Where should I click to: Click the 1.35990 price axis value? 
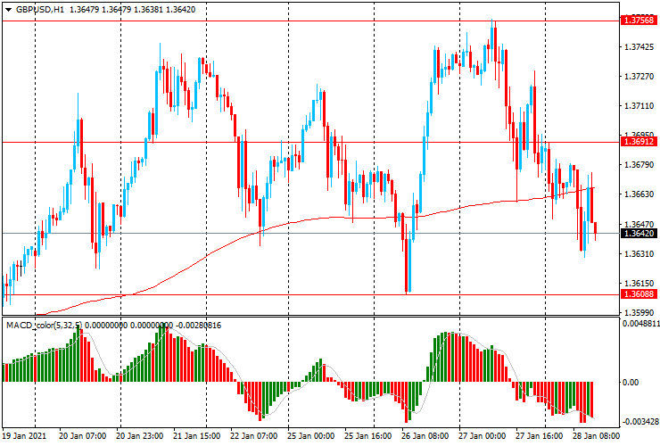639,312
